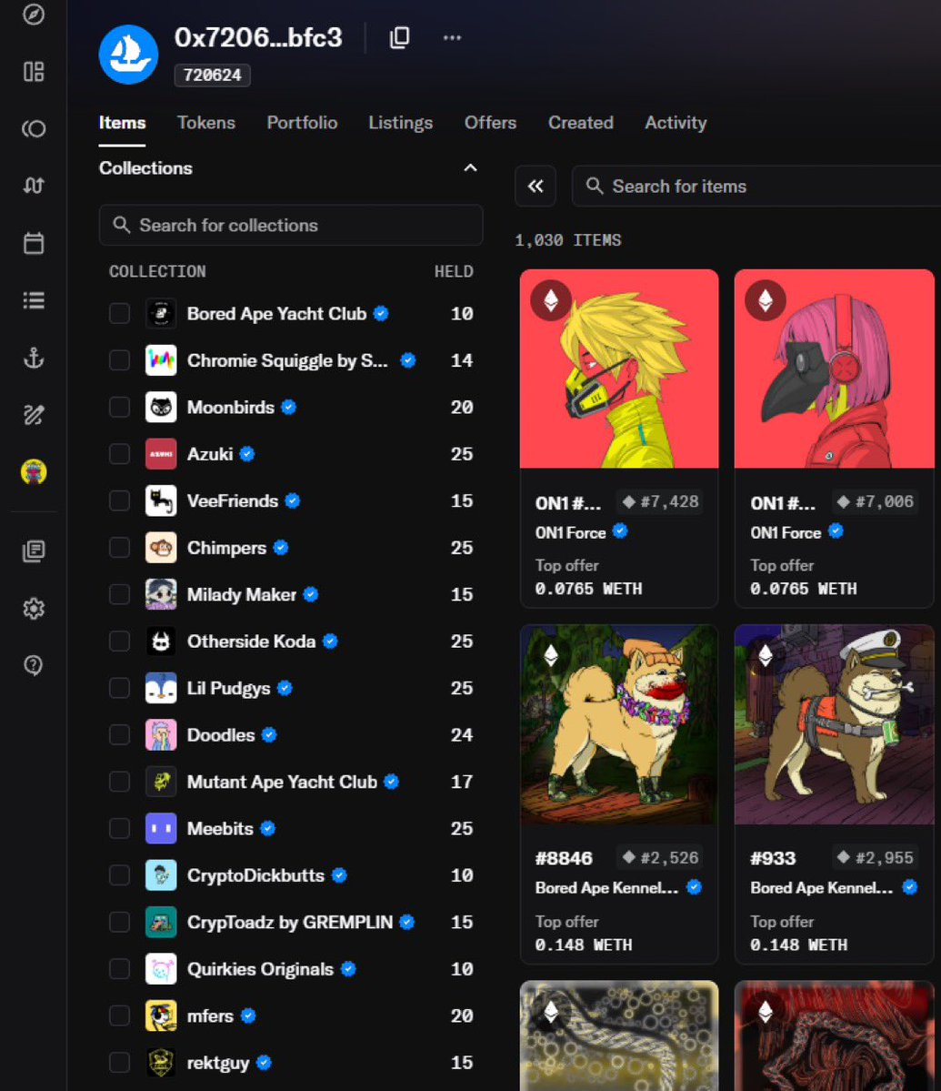Open the Tokens coin icon in sidebar
The height and width of the screenshot is (1091, 941).
(34, 128)
